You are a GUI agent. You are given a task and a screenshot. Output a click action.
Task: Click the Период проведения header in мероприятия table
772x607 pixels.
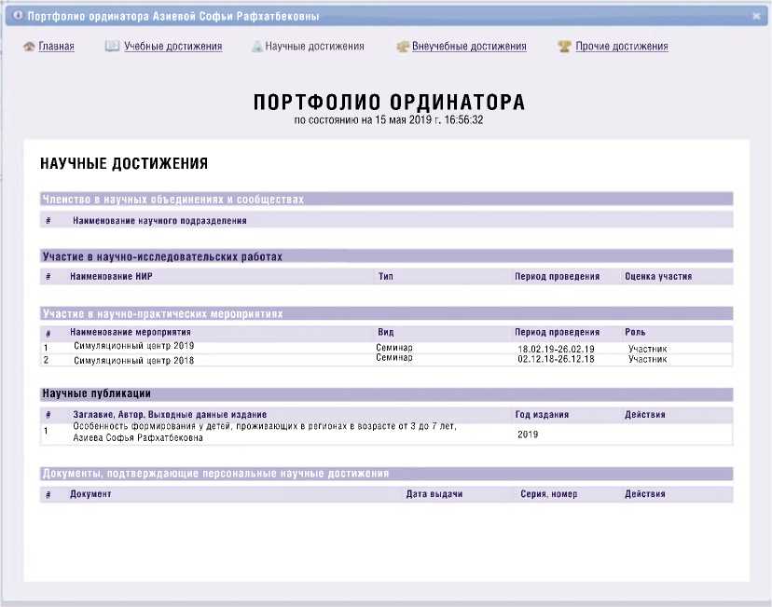[557, 332]
